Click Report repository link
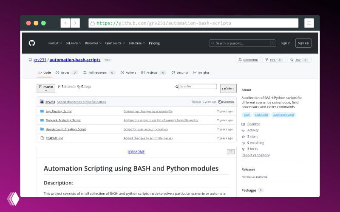Image resolution: width=340 pixels, height=212 pixels. [x=256, y=155]
